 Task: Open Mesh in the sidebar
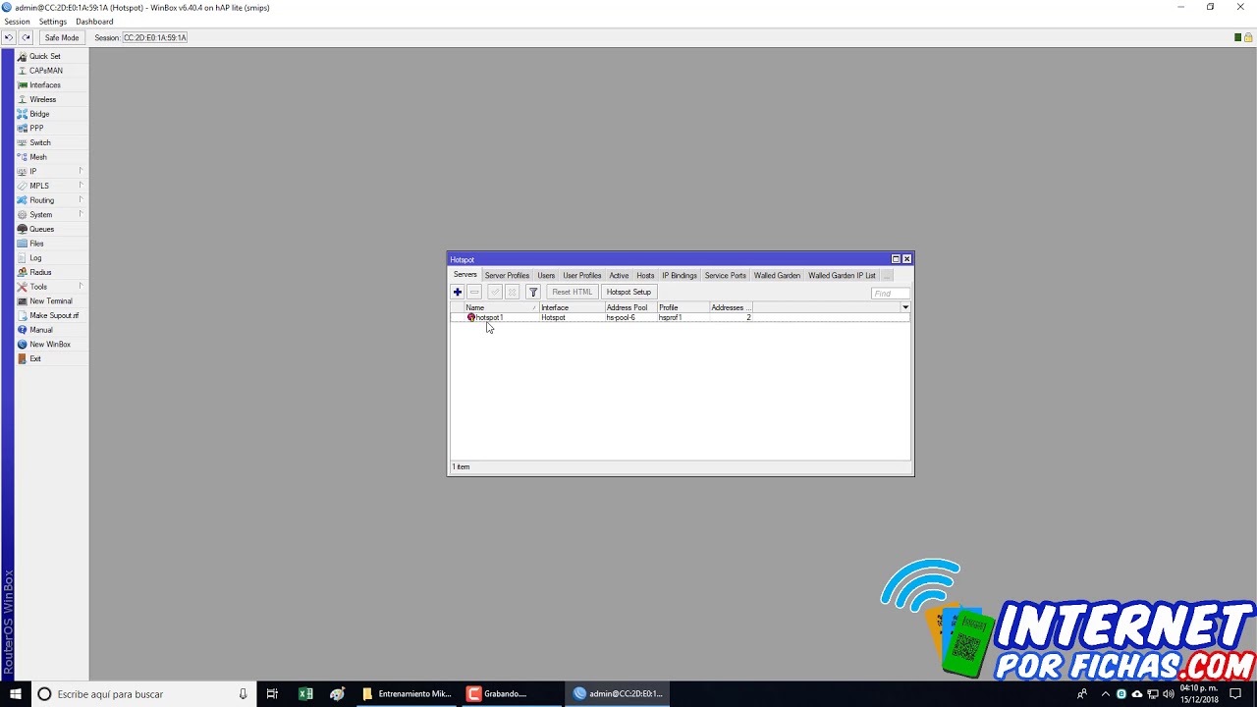pos(38,157)
